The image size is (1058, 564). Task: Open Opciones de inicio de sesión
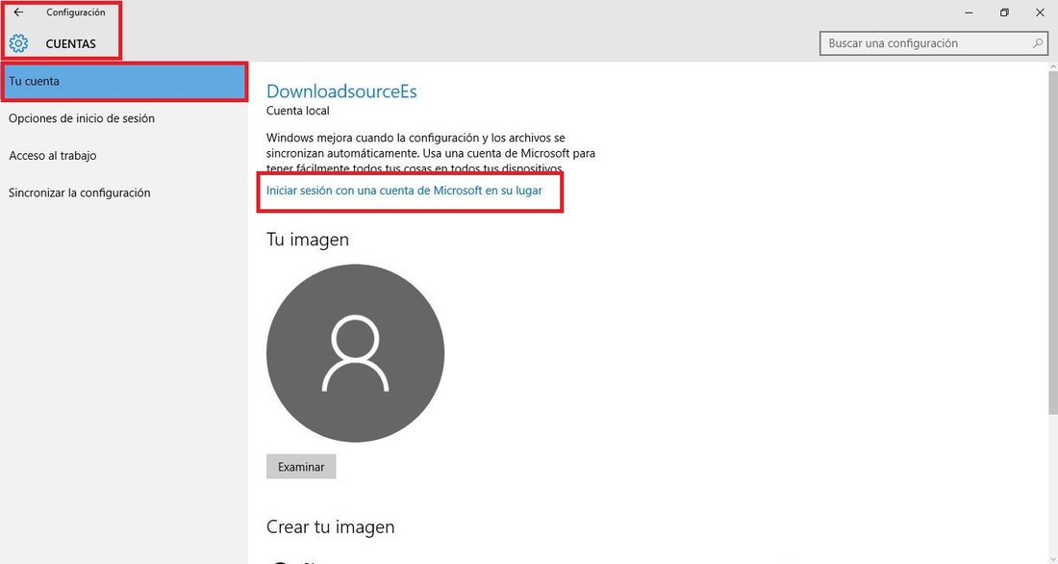[x=82, y=118]
